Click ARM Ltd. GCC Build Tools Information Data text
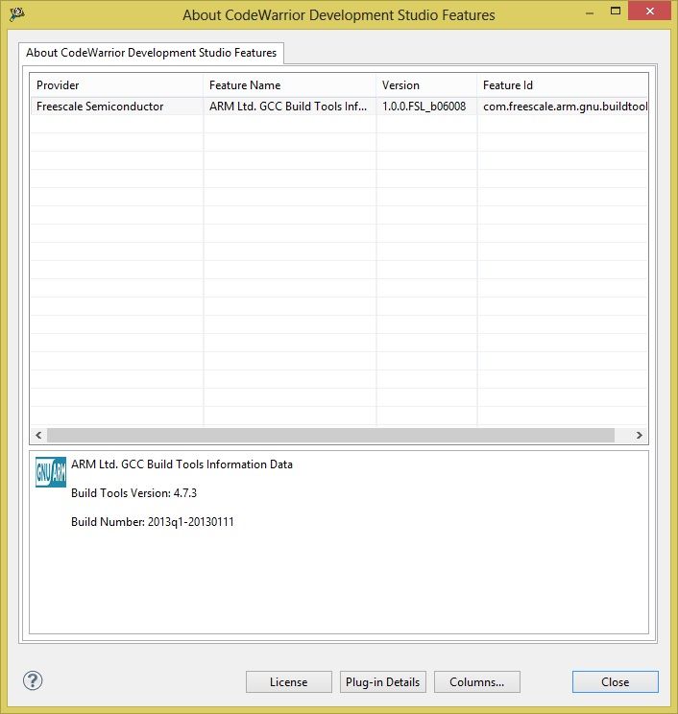This screenshot has height=714, width=678. pos(182,464)
